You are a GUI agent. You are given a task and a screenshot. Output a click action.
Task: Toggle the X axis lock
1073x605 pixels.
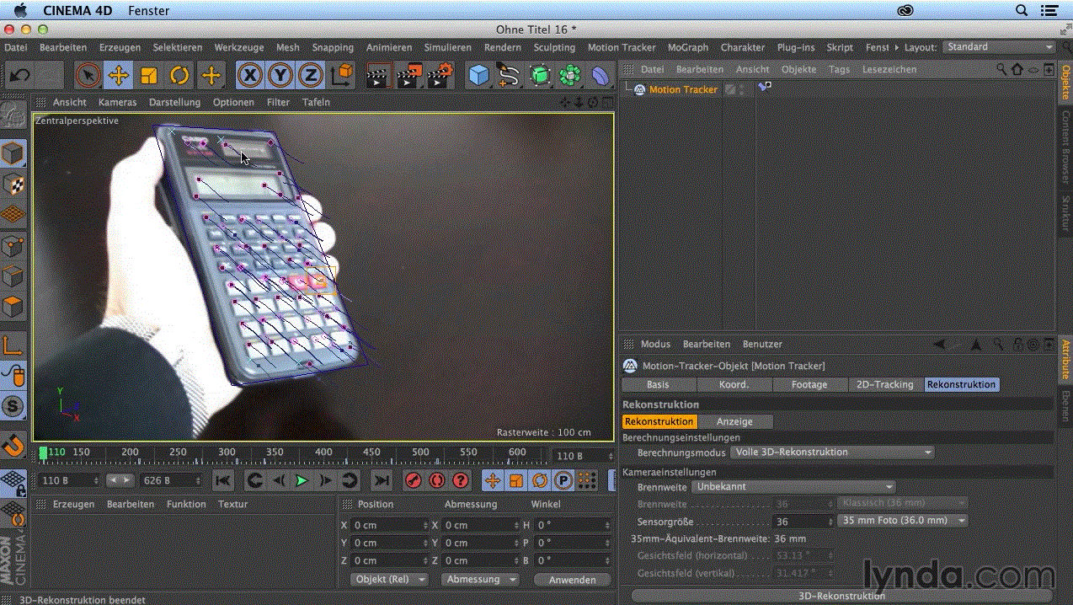pyautogui.click(x=249, y=76)
